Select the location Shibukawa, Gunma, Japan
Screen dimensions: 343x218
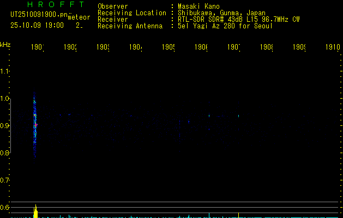coord(221,13)
